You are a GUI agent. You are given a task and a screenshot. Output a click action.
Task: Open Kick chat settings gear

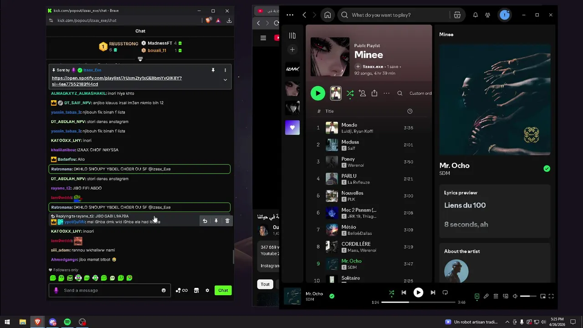click(x=207, y=290)
